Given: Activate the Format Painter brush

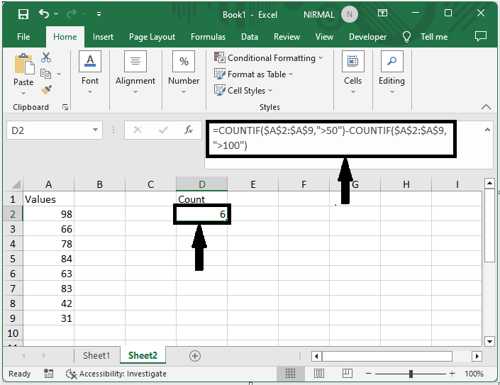Looking at the screenshot, I should pyautogui.click(x=46, y=90).
